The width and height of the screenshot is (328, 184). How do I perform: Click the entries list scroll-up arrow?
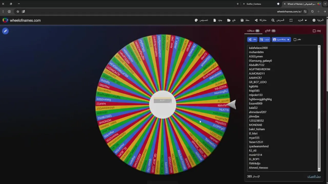tap(319, 47)
